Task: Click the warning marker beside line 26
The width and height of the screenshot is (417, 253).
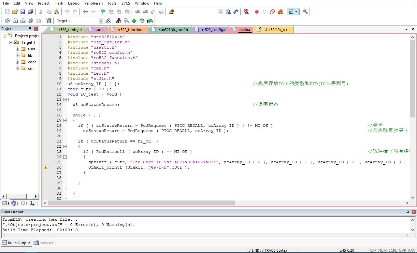Action: (x=46, y=167)
